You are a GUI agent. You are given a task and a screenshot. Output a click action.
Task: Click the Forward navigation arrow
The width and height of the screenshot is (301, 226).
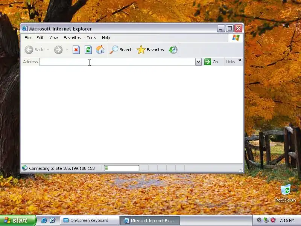point(58,50)
